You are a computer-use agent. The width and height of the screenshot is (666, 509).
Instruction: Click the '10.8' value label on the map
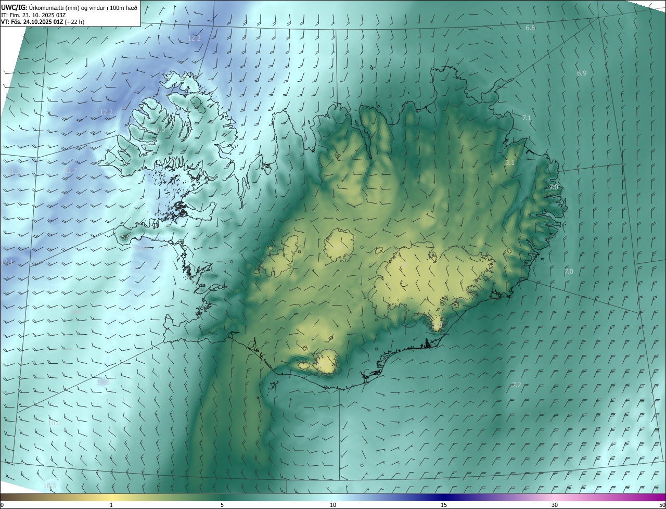point(103,383)
